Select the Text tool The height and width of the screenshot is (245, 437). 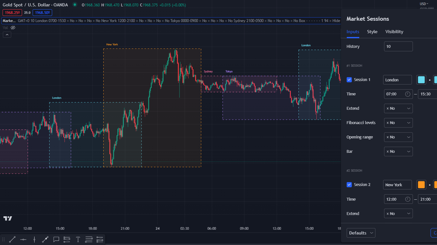(78, 239)
